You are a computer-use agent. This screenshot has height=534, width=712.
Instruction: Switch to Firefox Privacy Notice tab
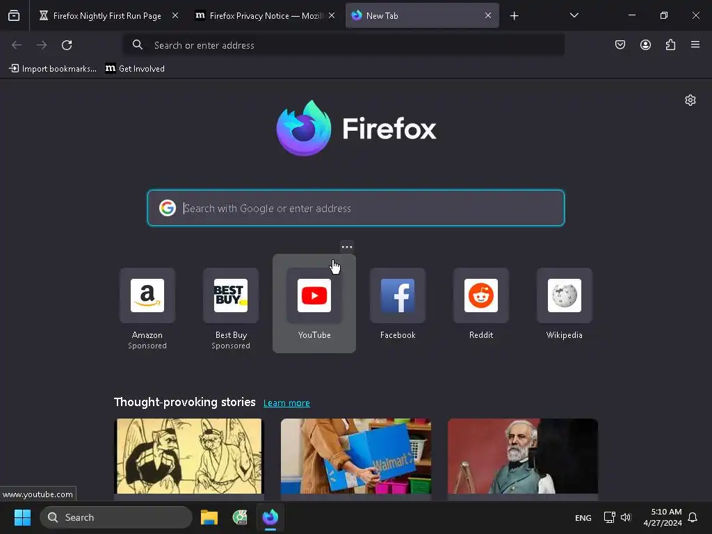pos(265,15)
